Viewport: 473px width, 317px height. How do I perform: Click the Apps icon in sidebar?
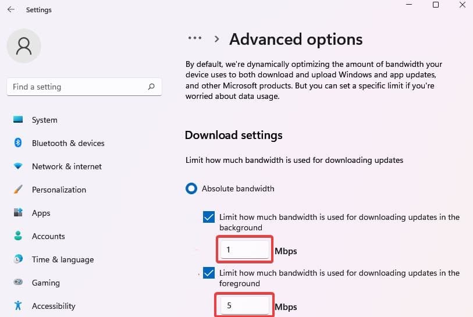(18, 213)
